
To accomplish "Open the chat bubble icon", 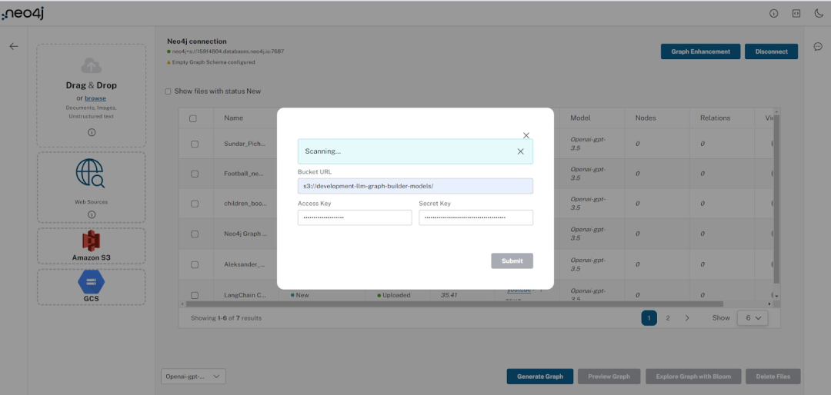I will point(818,47).
